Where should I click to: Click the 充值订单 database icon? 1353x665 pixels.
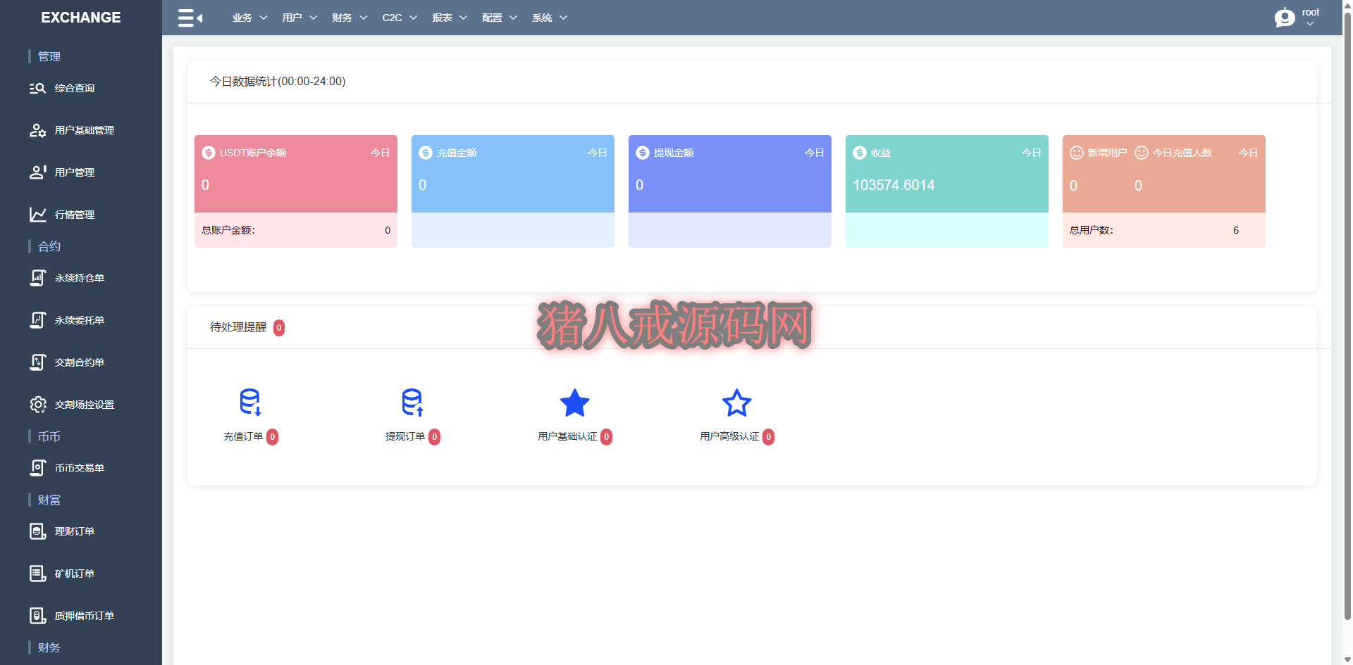(251, 403)
